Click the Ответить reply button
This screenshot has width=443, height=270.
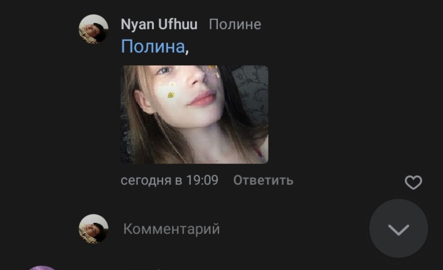[x=263, y=180]
